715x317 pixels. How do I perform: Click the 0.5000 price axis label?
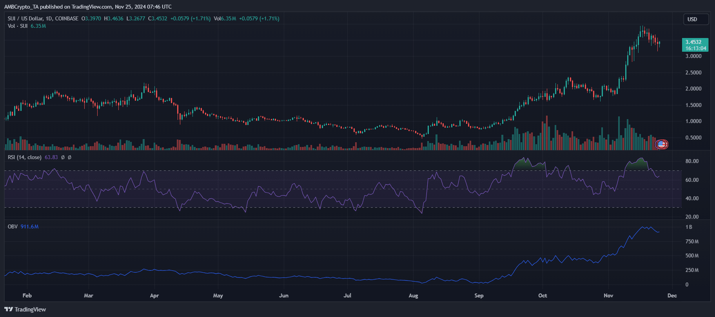693,138
